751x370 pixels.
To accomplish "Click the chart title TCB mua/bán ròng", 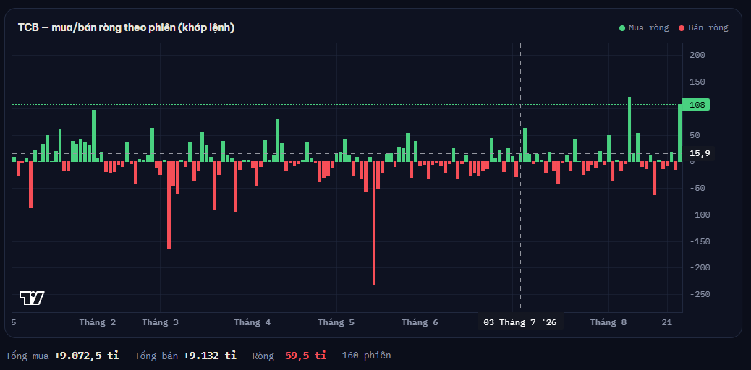I will [126, 27].
